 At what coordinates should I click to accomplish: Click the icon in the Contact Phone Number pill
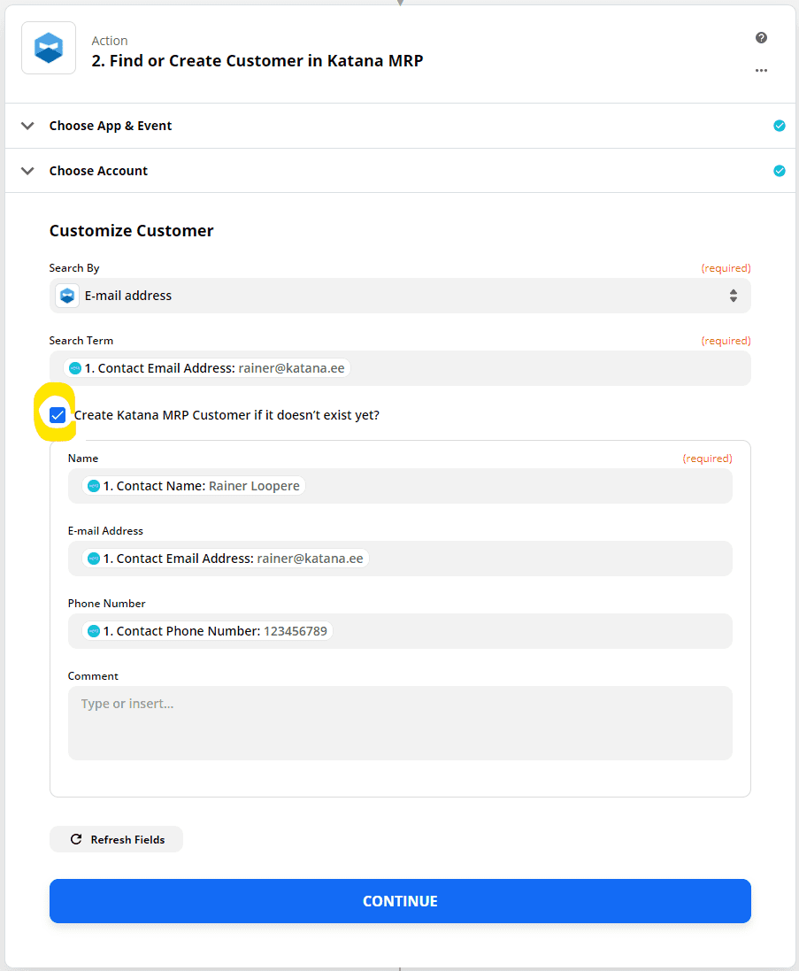pyautogui.click(x=94, y=631)
